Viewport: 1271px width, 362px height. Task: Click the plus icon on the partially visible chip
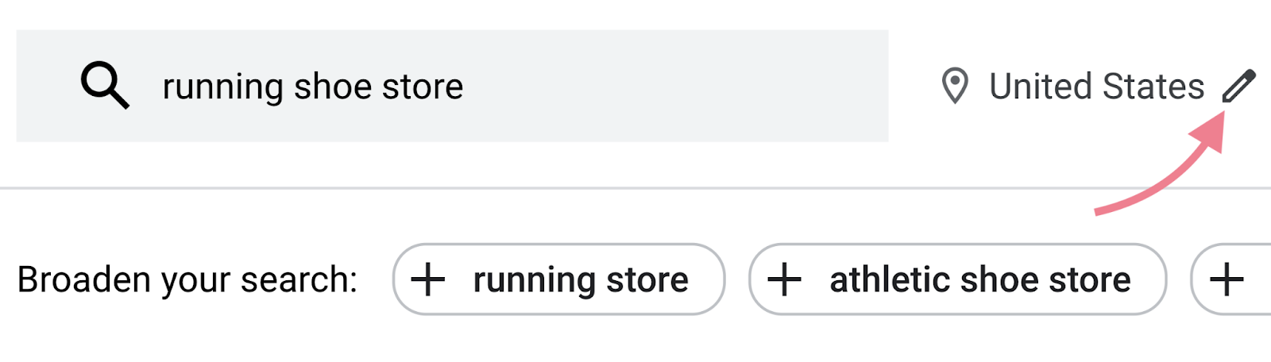(1227, 279)
